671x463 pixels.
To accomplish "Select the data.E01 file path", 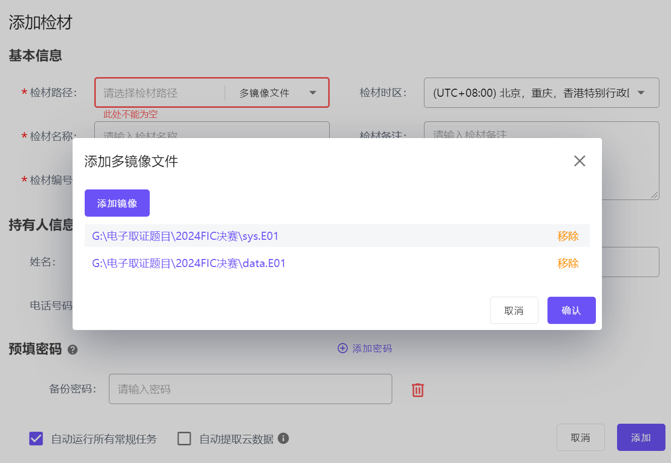I will (189, 263).
